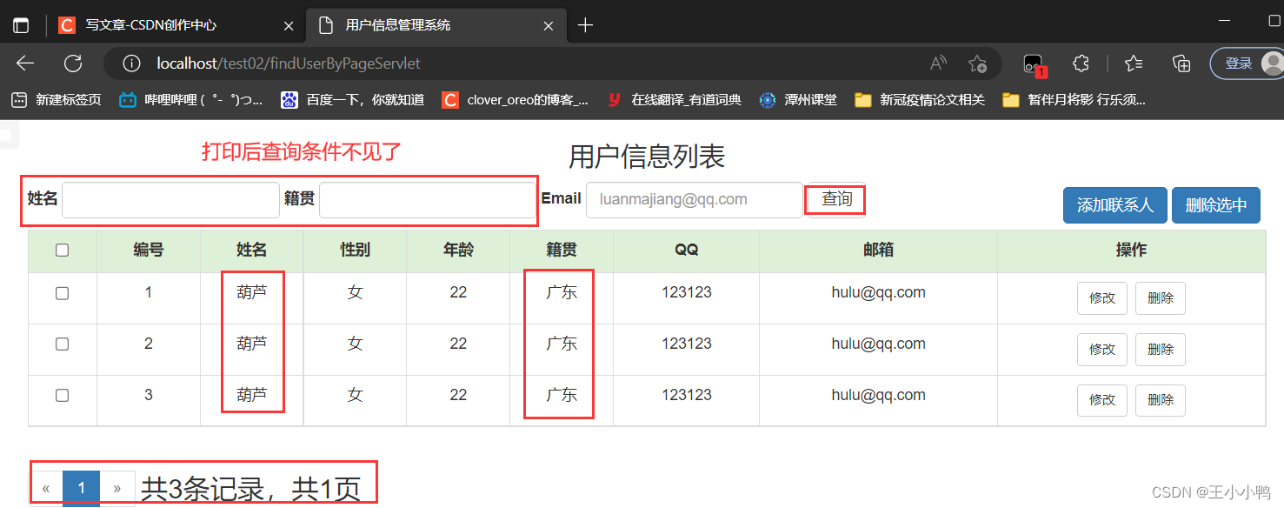Check the checkbox for row 编号 3
The image size is (1284, 508).
[x=62, y=396]
